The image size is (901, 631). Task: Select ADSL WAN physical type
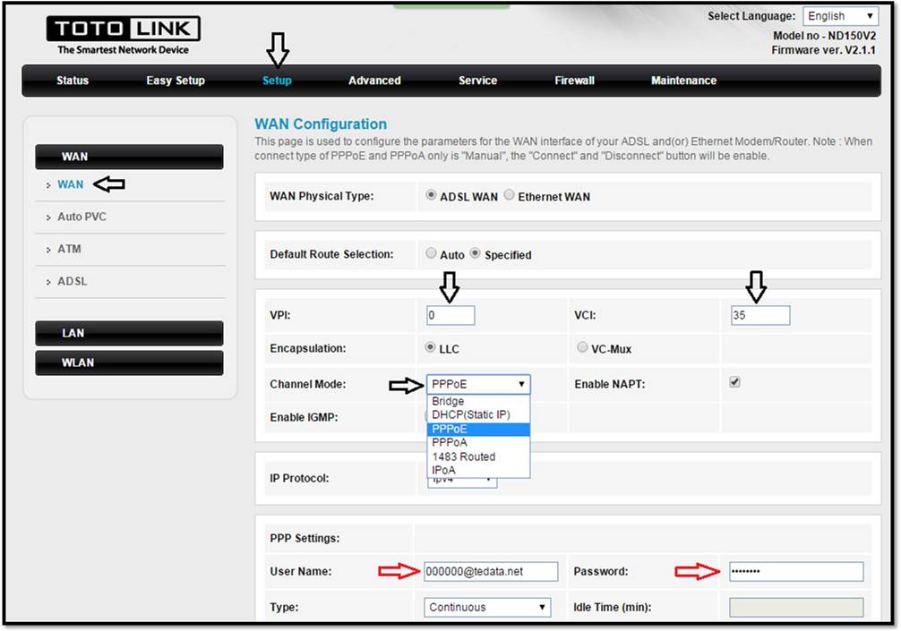click(431, 195)
